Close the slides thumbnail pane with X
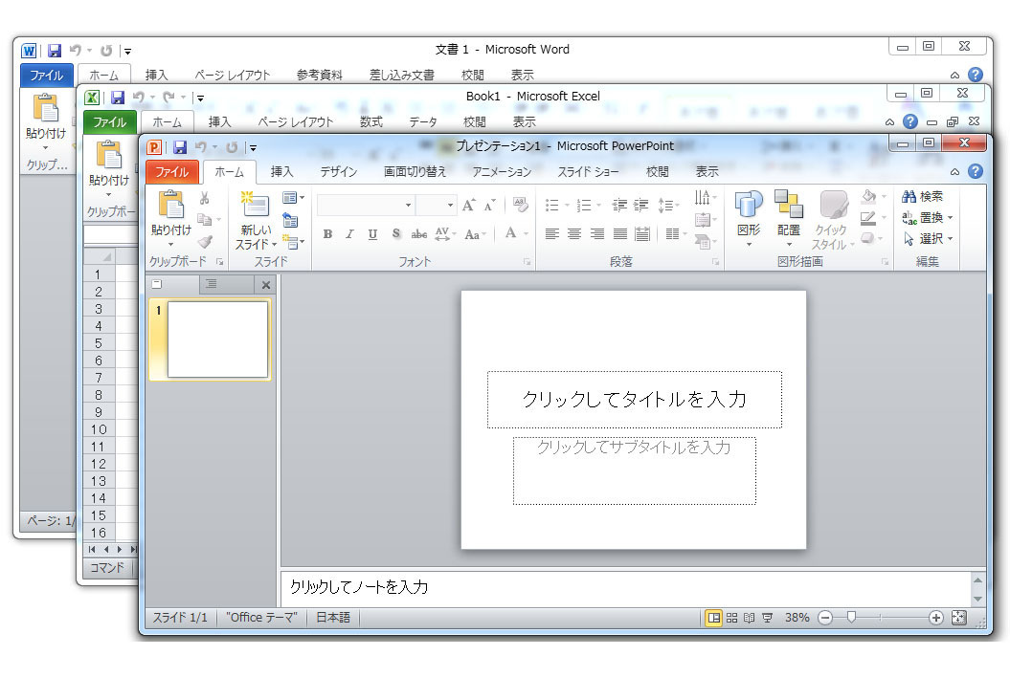Viewport: 1010px width, 678px height. point(266,284)
